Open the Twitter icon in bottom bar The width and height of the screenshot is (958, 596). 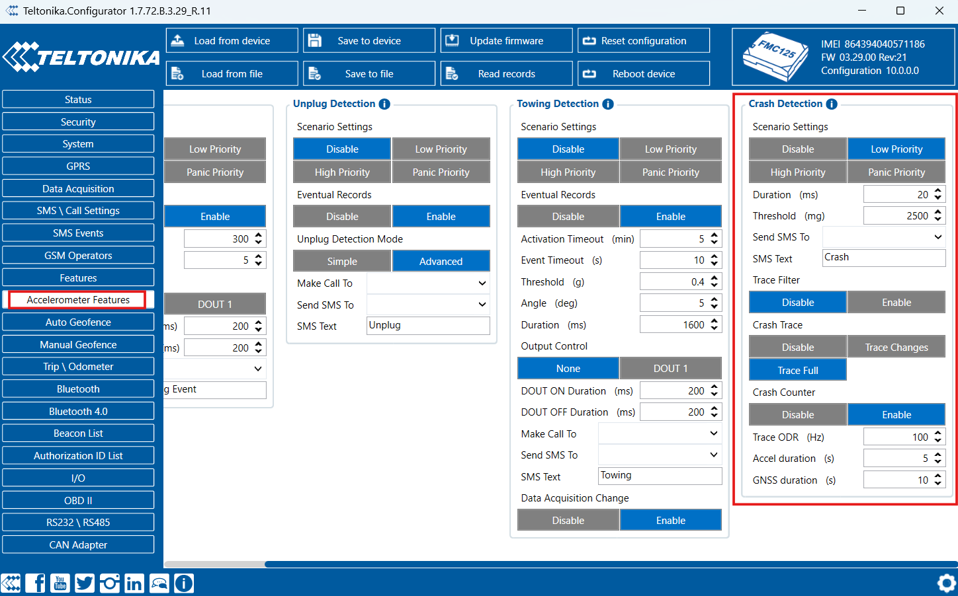(x=85, y=583)
